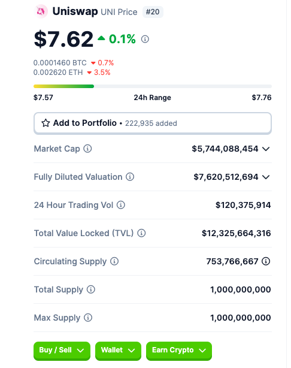Click the $7,620,512,694 valuation value

coord(226,177)
